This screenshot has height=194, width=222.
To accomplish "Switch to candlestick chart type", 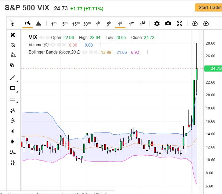I will pos(28,23).
